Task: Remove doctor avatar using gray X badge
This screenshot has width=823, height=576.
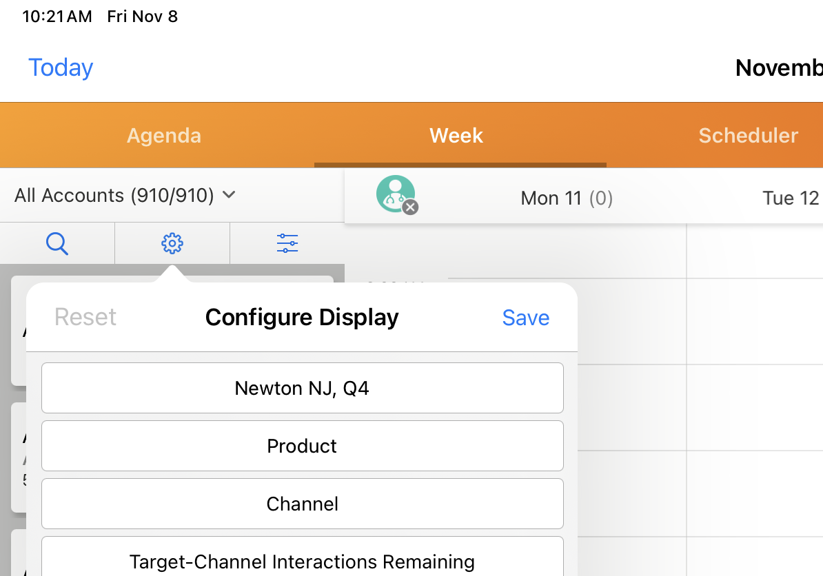Action: click(x=410, y=207)
